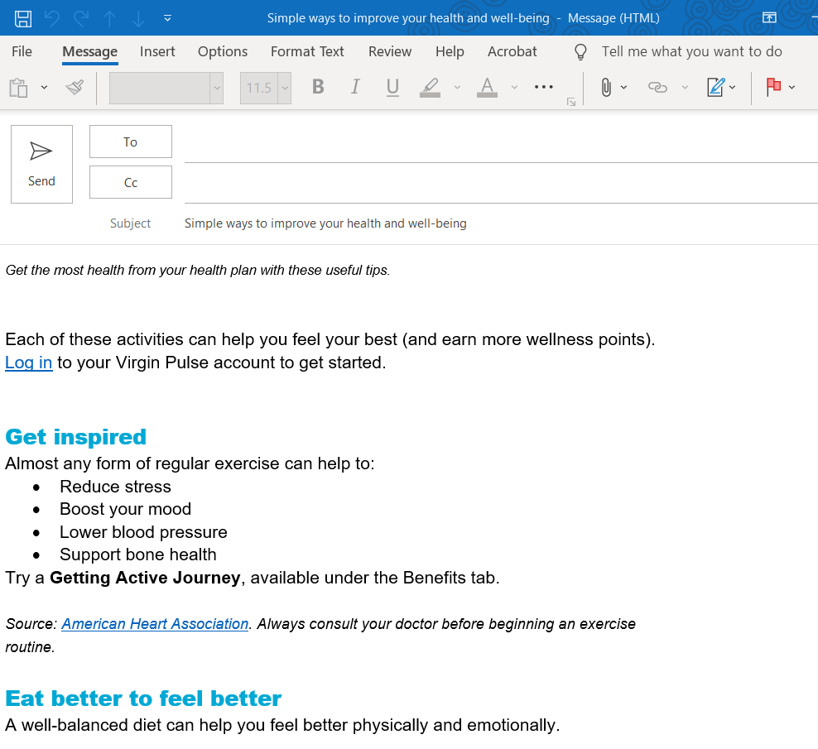This screenshot has height=749, width=818.
Task: Toggle Italic formatting
Action: coord(355,88)
